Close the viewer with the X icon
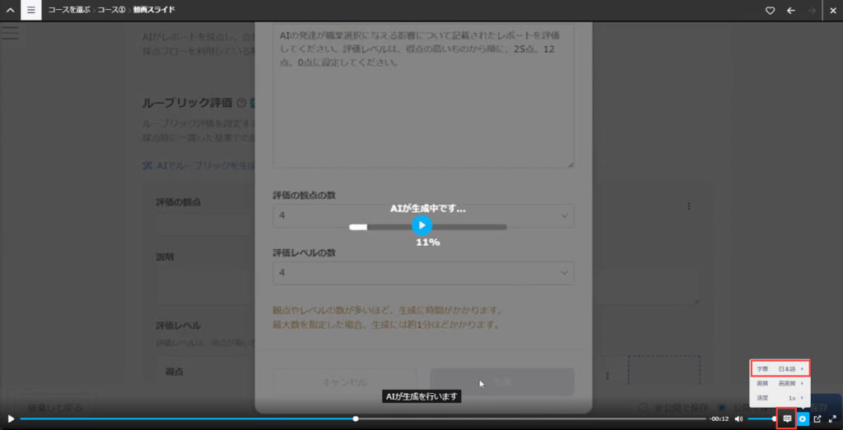This screenshot has width=843, height=430. [832, 11]
